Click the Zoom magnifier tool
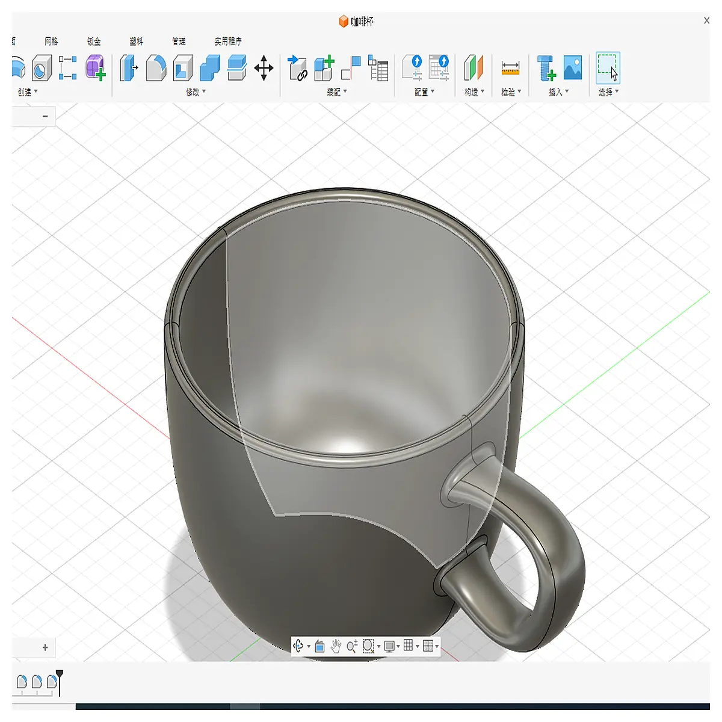The height and width of the screenshot is (722, 722). coord(352,646)
